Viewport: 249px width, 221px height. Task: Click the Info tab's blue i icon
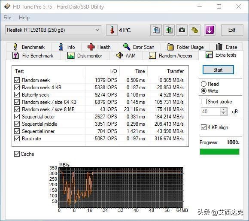61,47
